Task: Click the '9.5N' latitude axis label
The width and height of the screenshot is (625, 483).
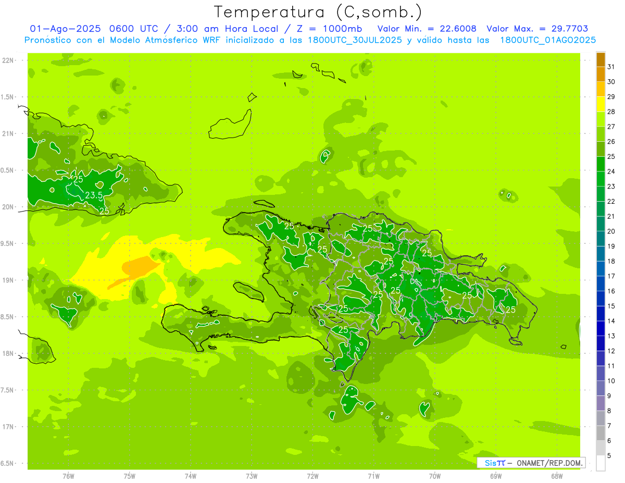Action: (7, 244)
